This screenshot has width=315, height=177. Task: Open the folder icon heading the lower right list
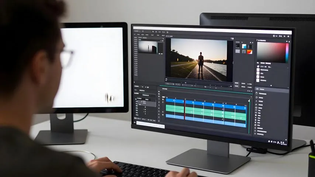257,93
